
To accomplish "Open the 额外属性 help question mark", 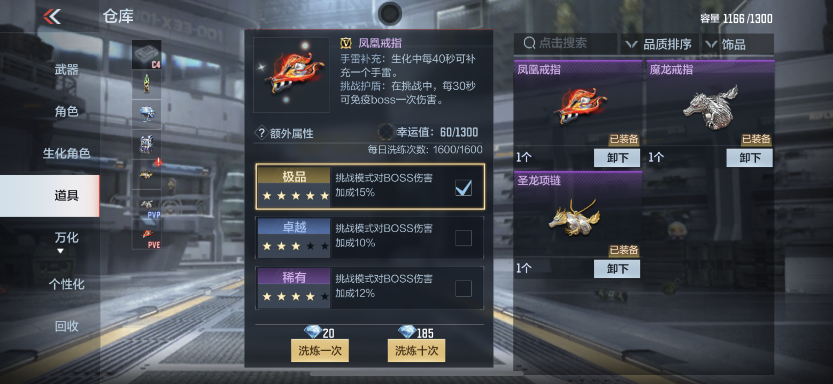I will click(x=262, y=133).
